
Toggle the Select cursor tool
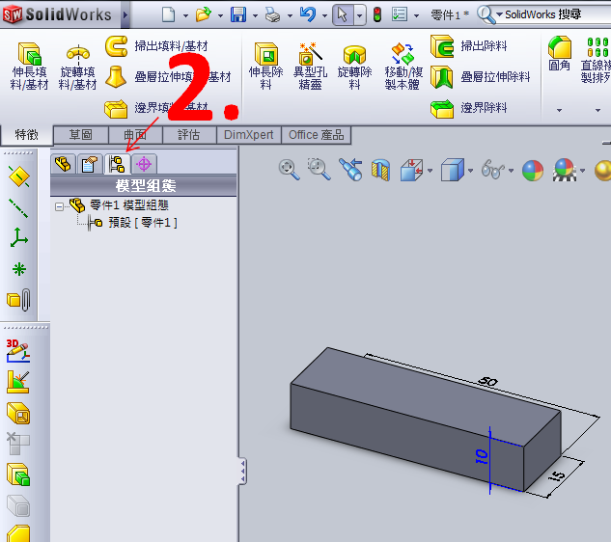[x=342, y=15]
